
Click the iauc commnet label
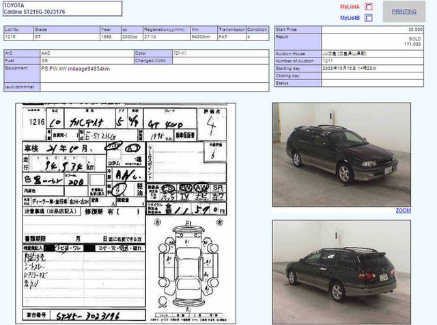pos(22,87)
